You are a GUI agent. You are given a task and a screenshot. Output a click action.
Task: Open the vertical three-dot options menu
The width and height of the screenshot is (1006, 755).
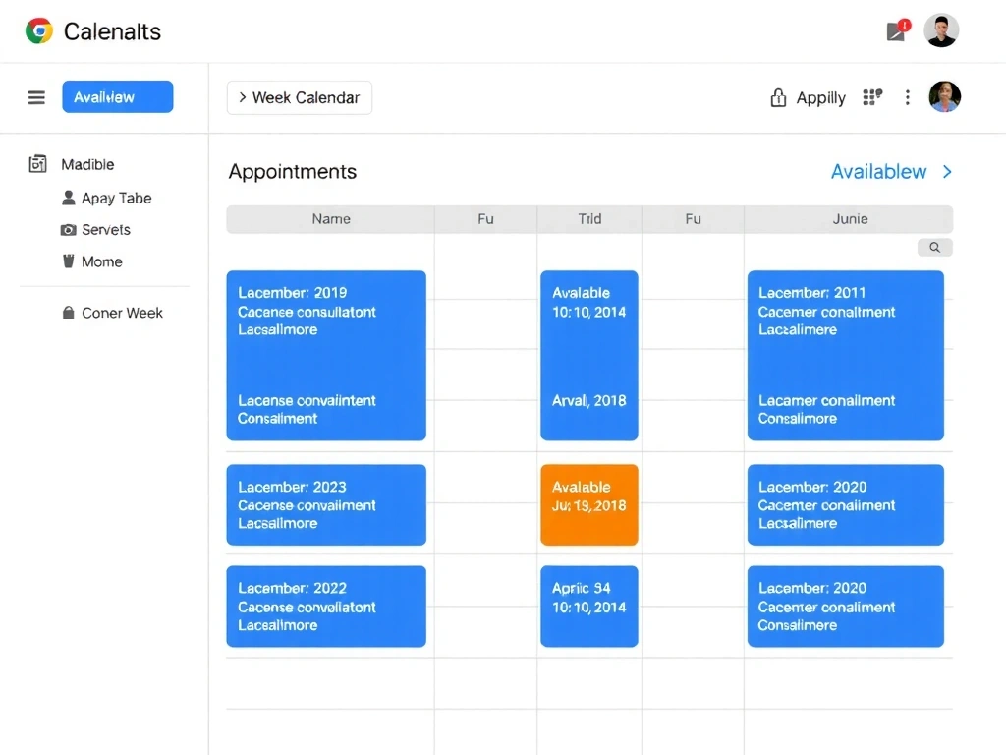click(x=908, y=97)
